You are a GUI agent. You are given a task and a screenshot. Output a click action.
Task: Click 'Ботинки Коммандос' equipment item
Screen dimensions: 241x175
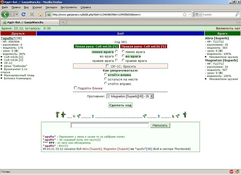click(18, 78)
